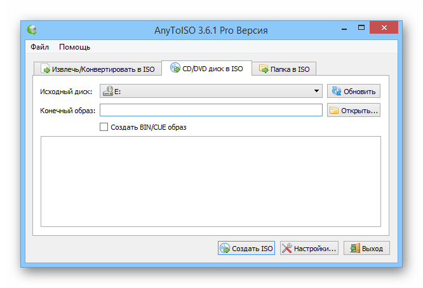The width and height of the screenshot is (423, 288).
Task: Click the Выход exit button
Action: pos(366,248)
